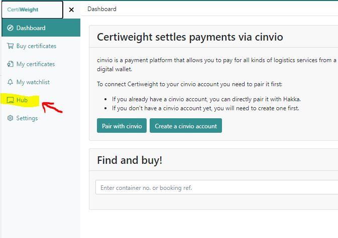
Task: Focus the container number or booking ref field
Action: tap(216, 187)
